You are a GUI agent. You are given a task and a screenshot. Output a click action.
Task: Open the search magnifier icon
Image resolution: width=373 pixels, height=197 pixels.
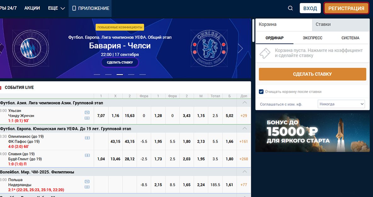290,8
